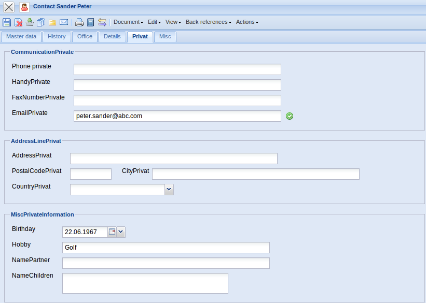Close the contact with the X button

pyautogui.click(x=9, y=7)
